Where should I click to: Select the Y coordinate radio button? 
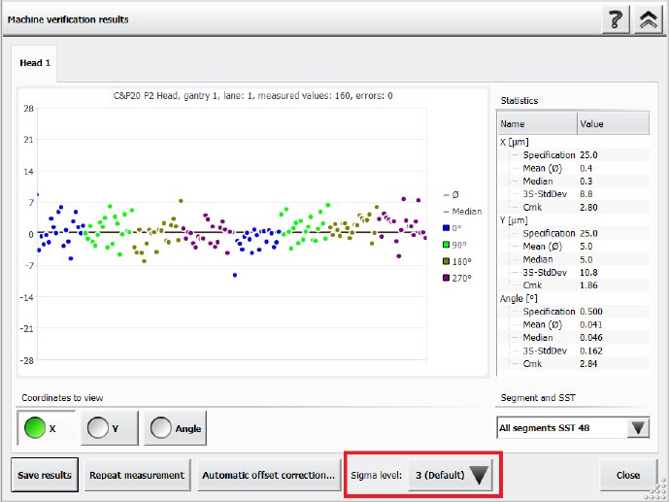coord(110,428)
